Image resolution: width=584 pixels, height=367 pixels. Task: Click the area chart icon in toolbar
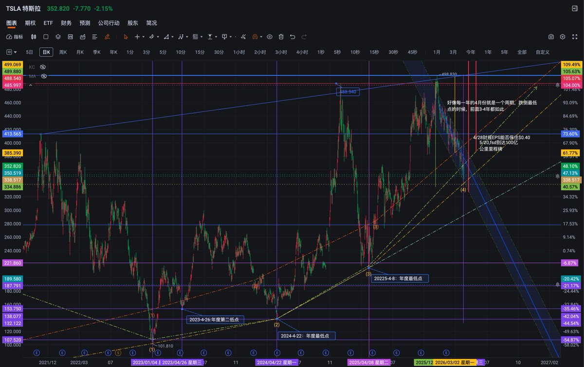pyautogui.click(x=82, y=37)
